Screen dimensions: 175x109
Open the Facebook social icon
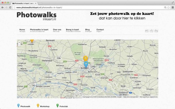(x=151, y=31)
